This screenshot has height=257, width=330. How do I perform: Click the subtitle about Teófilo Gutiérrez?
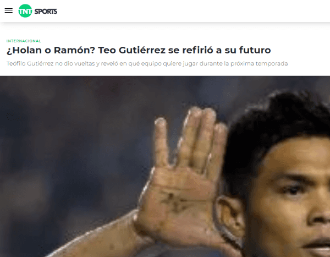coord(147,63)
